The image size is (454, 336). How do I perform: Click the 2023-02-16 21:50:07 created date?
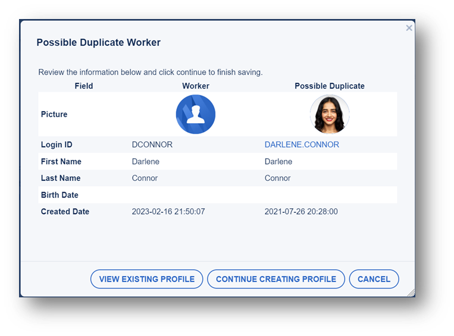168,211
